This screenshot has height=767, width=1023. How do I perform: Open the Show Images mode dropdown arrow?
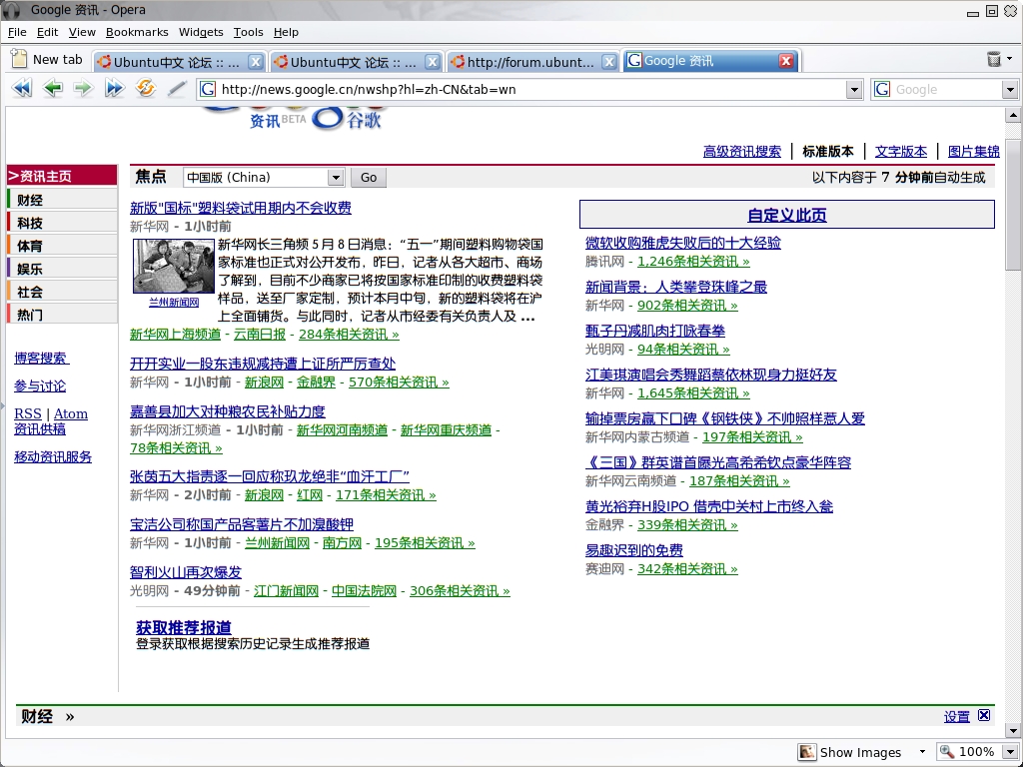point(922,752)
